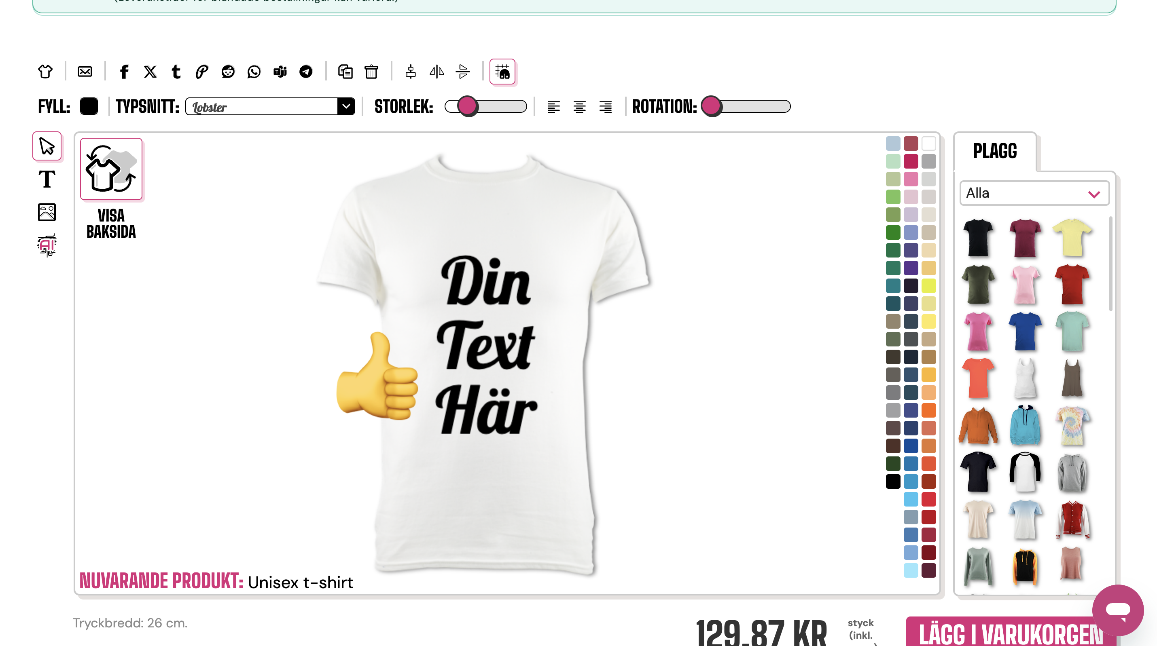Image resolution: width=1157 pixels, height=646 pixels.
Task: Share the design on Facebook
Action: click(124, 72)
